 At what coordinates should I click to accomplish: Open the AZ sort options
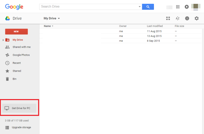click(178, 18)
